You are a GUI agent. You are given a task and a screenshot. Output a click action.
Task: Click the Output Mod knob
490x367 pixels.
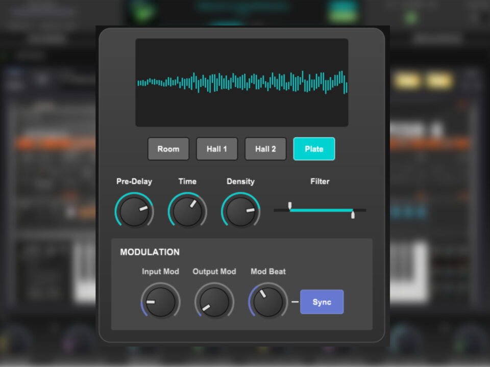coord(214,302)
